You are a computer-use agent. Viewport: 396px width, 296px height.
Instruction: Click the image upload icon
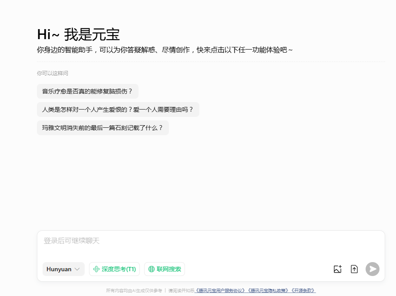pos(338,269)
